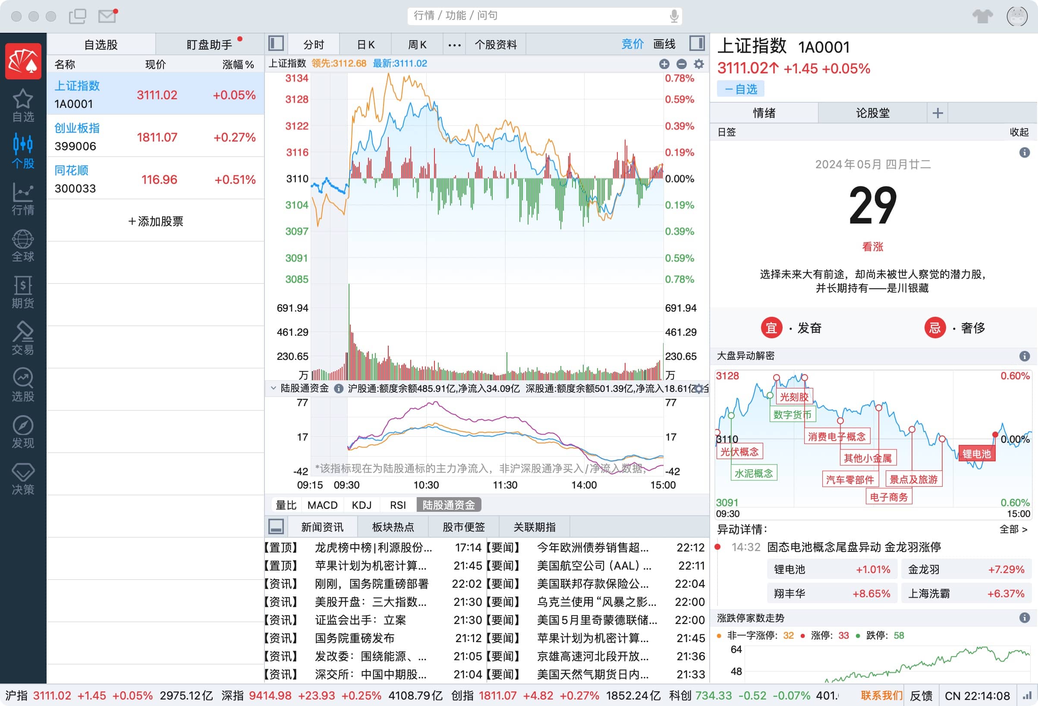
Task: Click ＋添加股票 button
Action: tap(155, 221)
